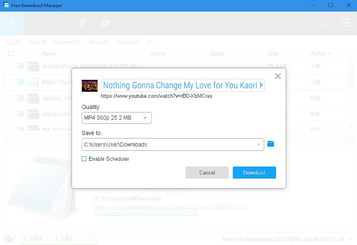Image resolution: width=357 pixels, height=245 pixels.
Task: Click the video title text field
Action: tap(182, 85)
